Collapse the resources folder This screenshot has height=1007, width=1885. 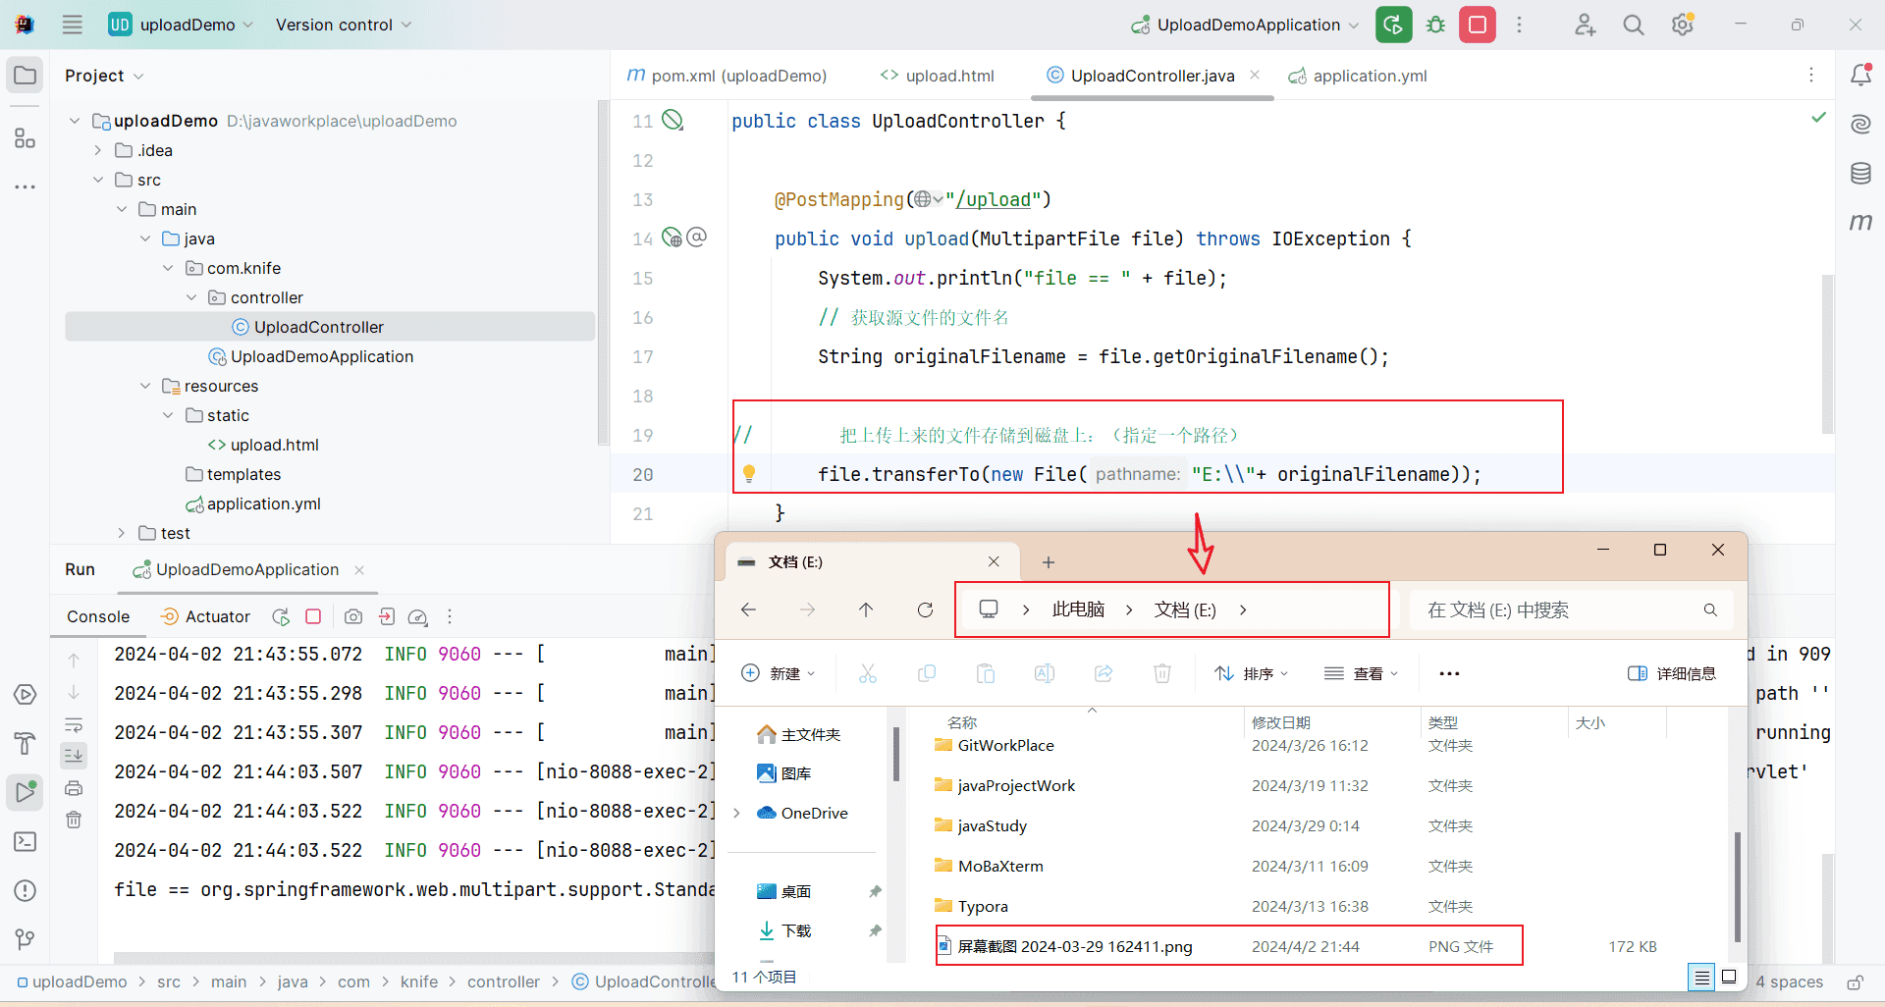pos(144,386)
